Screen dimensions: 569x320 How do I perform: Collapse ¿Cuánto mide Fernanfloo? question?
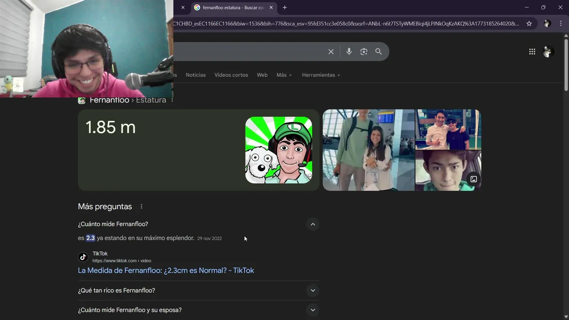[313, 224]
